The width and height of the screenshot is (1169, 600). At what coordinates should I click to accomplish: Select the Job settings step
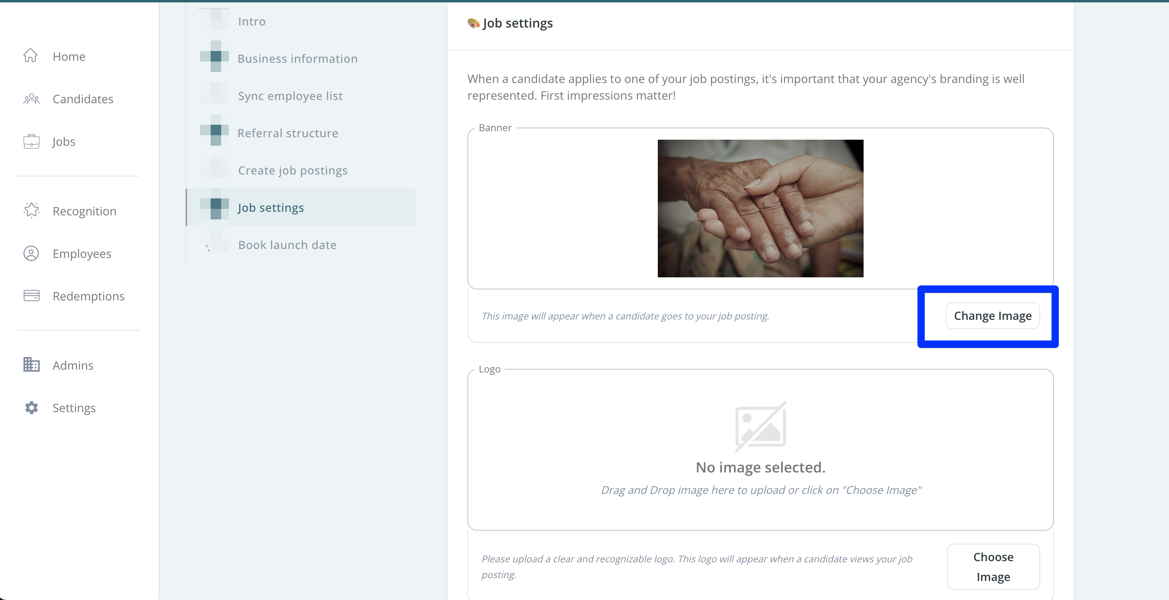(301, 207)
